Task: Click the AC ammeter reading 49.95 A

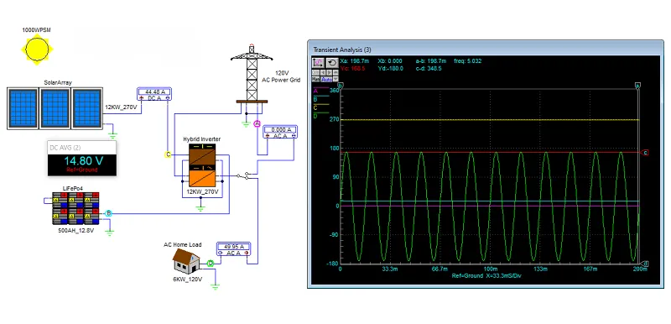Action: coord(234,249)
